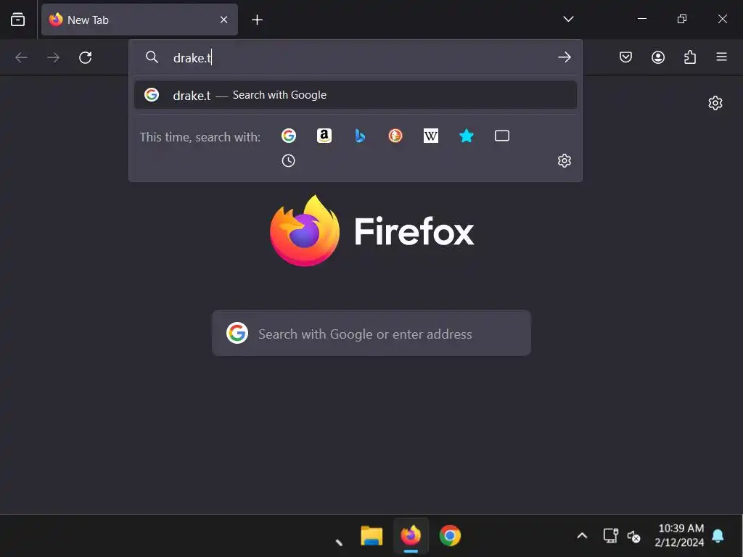This screenshot has height=557, width=743.
Task: Open File Explorer from taskbar
Action: (371, 536)
